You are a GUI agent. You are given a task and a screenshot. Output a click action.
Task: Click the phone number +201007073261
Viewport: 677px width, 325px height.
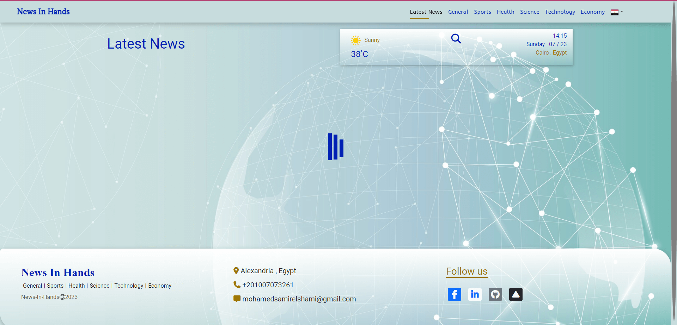268,285
